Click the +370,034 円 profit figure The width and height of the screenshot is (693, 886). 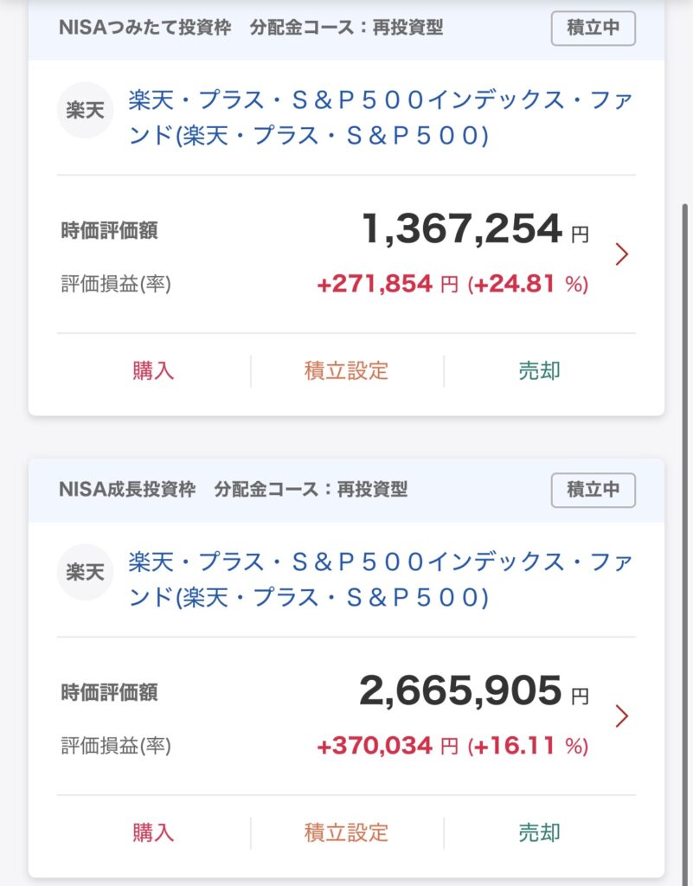pyautogui.click(x=388, y=747)
